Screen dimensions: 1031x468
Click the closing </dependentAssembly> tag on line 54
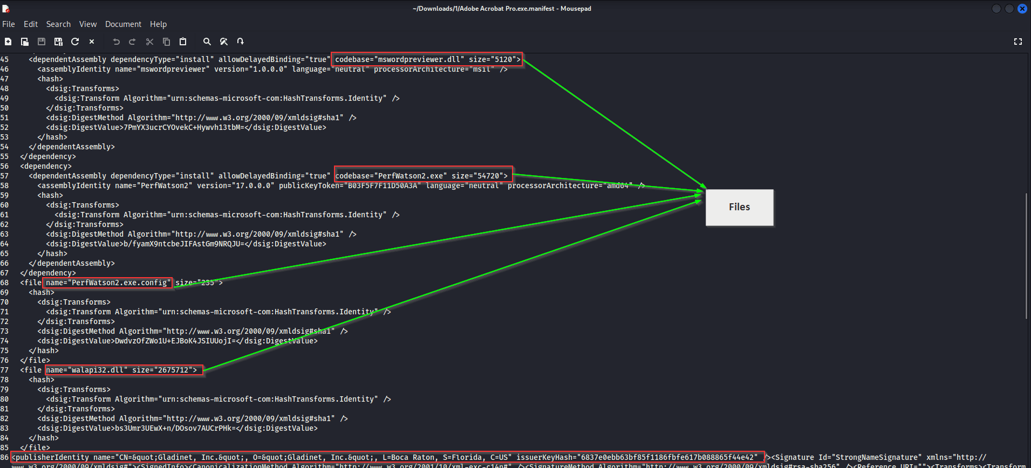click(x=72, y=147)
